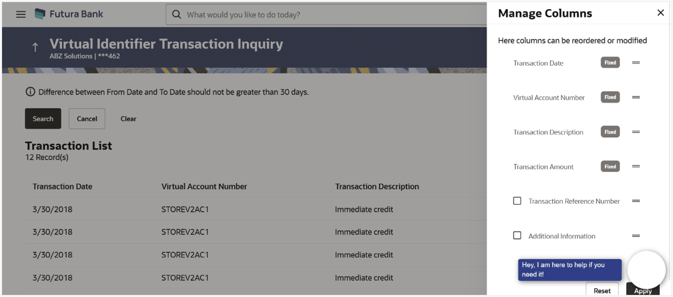Grab the Virtual Account Number reorder handle
Image resolution: width=673 pixels, height=297 pixels.
click(636, 97)
